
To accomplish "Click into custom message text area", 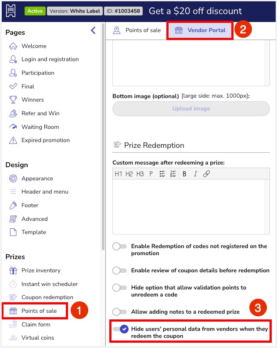I will point(191,207).
